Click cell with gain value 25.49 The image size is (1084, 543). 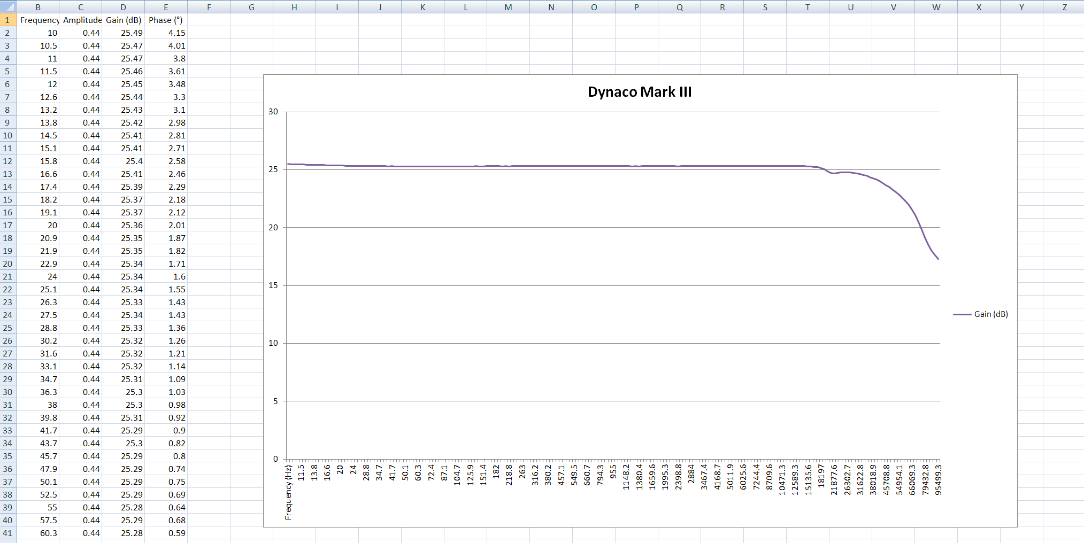click(x=124, y=33)
